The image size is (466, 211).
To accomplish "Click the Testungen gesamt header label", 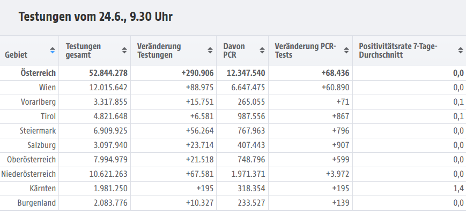I will (x=83, y=51).
